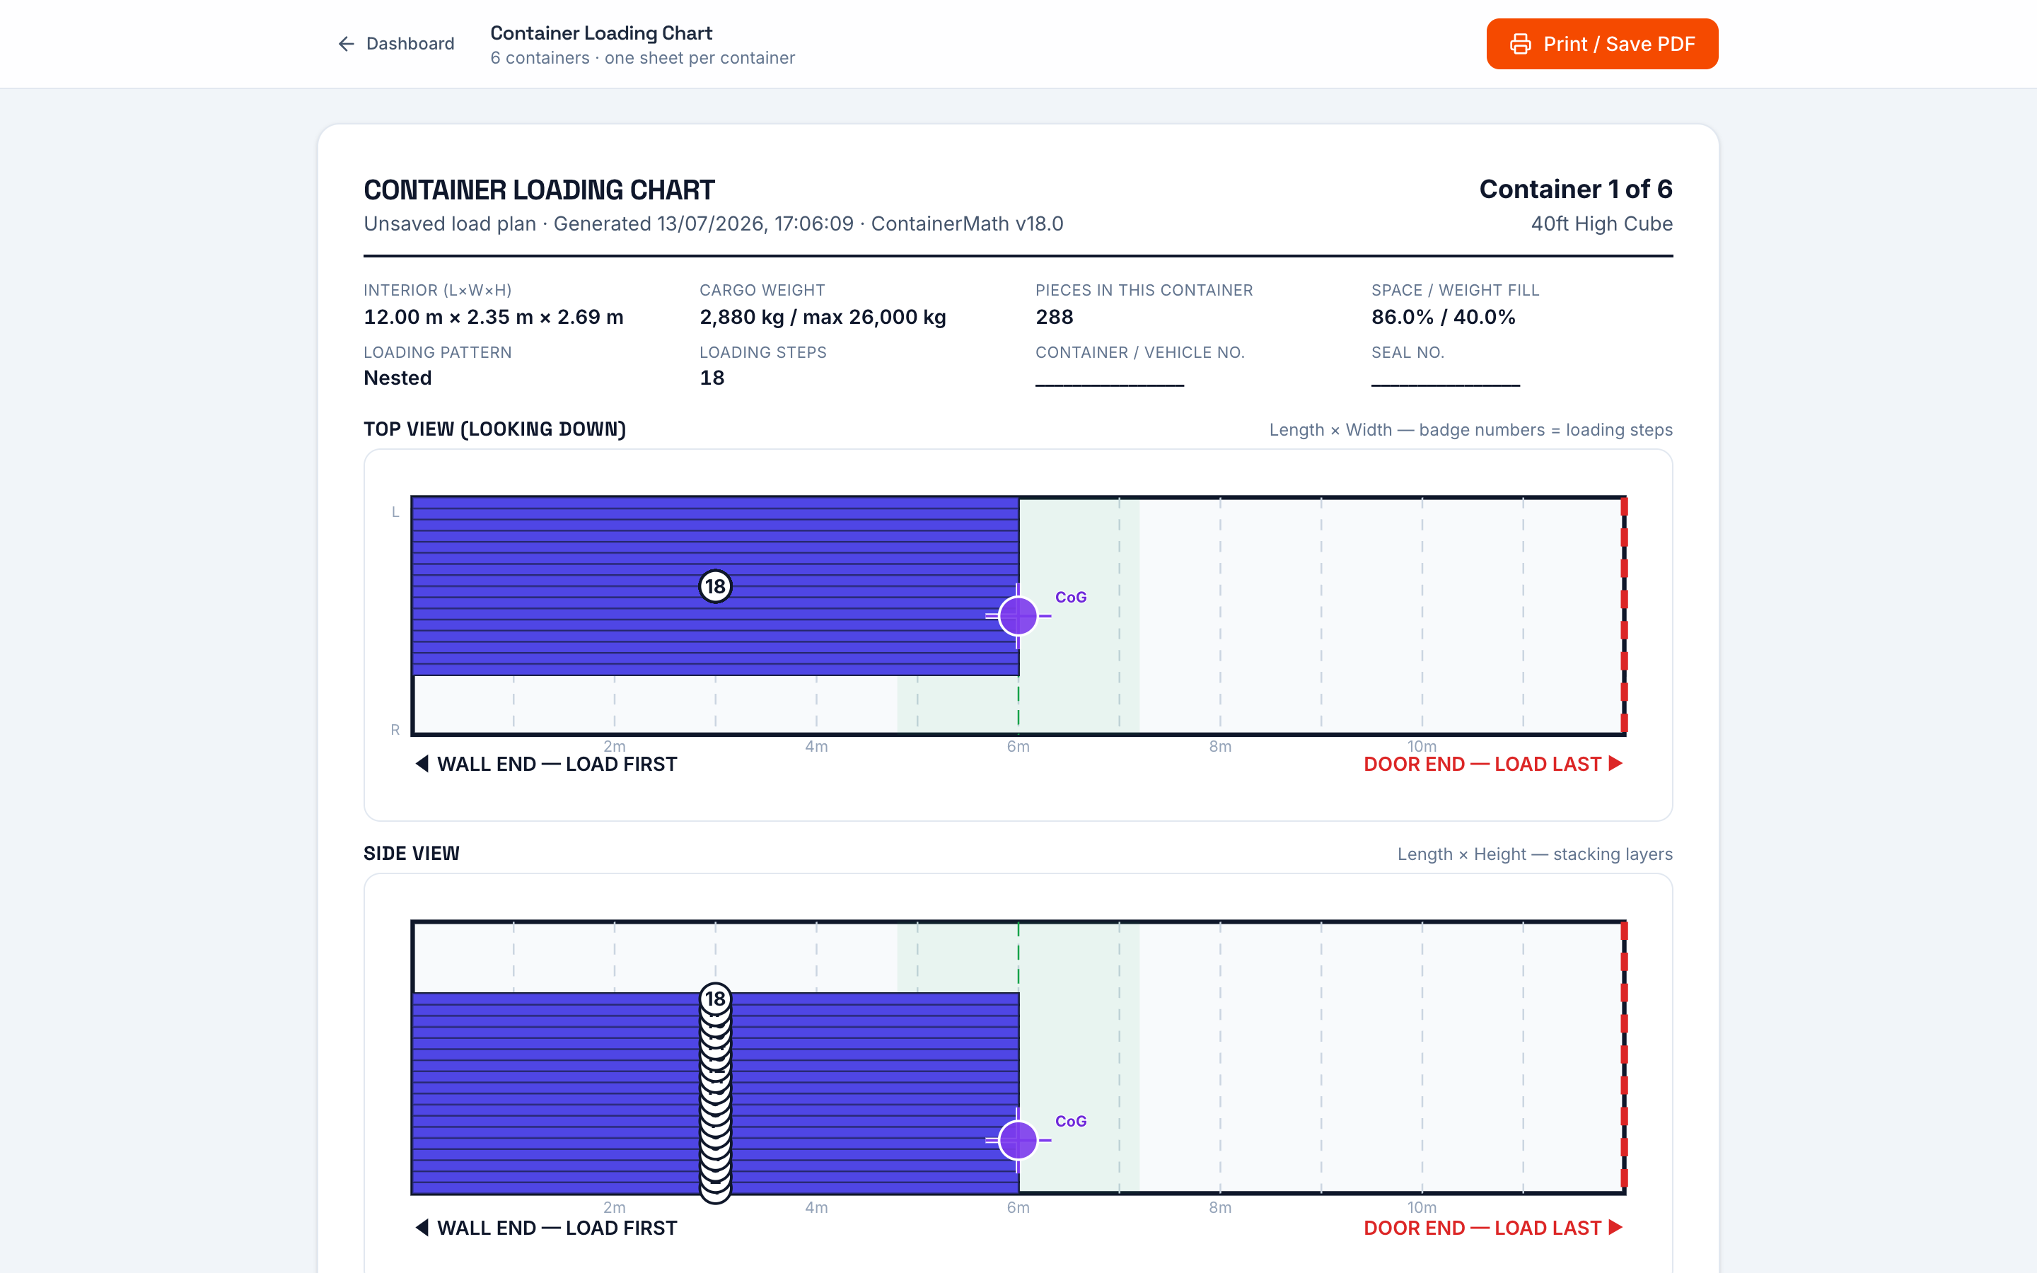Viewport: 2037px width, 1273px height.
Task: Click the Container Loading Chart page title
Action: coord(601,33)
